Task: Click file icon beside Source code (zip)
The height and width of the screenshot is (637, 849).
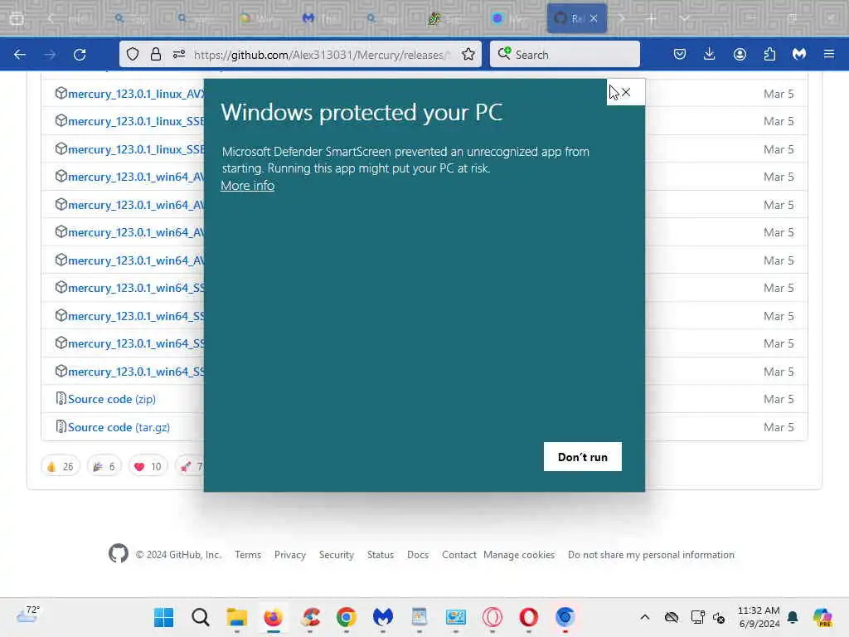Action: (x=61, y=399)
